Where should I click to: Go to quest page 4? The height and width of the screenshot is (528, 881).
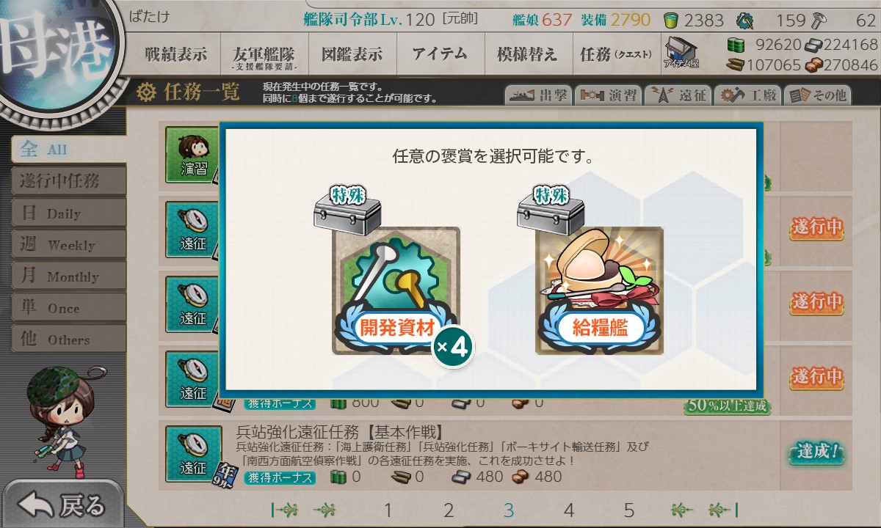[568, 510]
